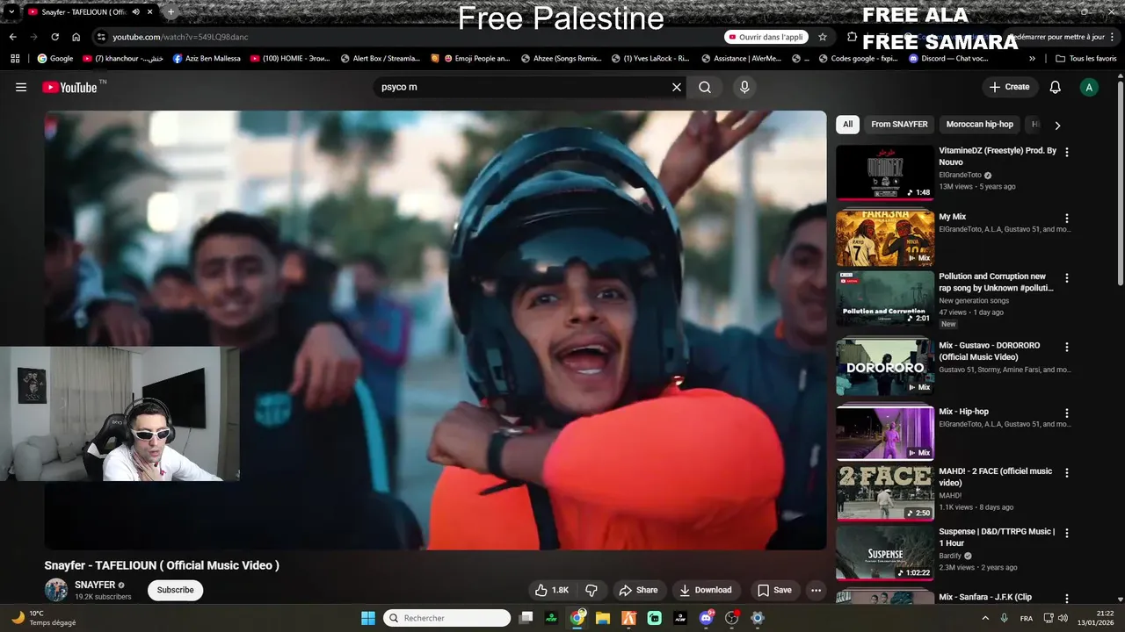Open Discord from taskbar
The height and width of the screenshot is (632, 1125).
point(706,618)
